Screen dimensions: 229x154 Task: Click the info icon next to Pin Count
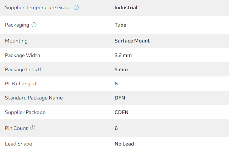point(33,128)
